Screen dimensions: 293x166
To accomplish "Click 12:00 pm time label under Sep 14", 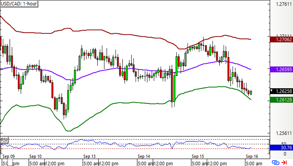I will point(163,163).
